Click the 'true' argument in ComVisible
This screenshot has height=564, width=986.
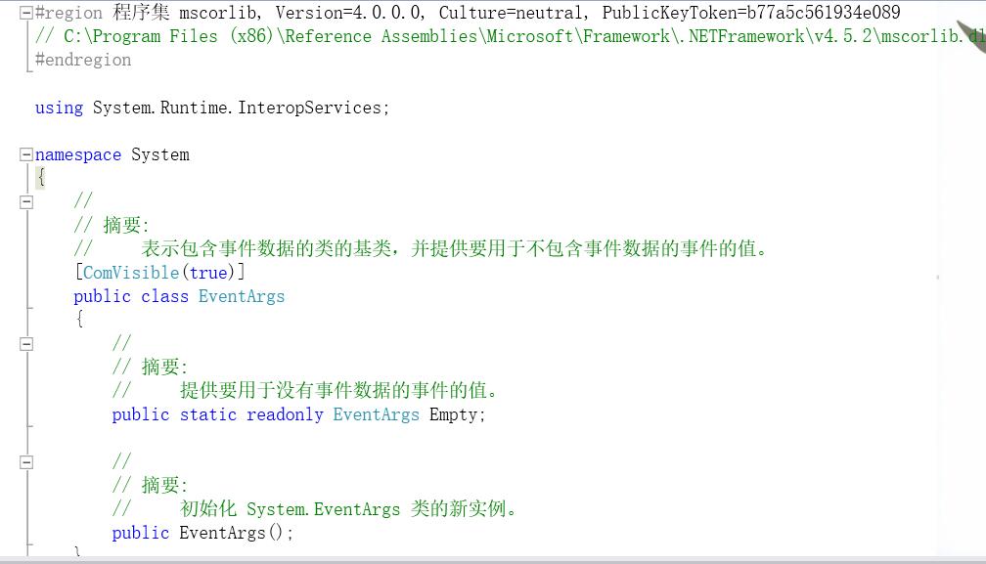(x=208, y=273)
